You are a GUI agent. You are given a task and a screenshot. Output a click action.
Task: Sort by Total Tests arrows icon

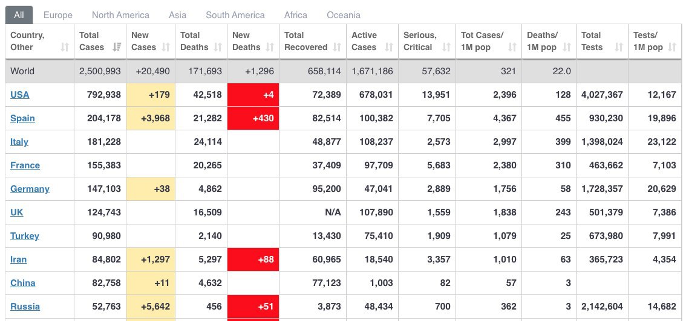tap(619, 47)
